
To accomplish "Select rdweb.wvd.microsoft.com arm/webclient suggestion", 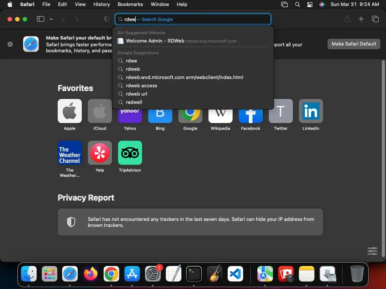I will pyautogui.click(x=193, y=77).
